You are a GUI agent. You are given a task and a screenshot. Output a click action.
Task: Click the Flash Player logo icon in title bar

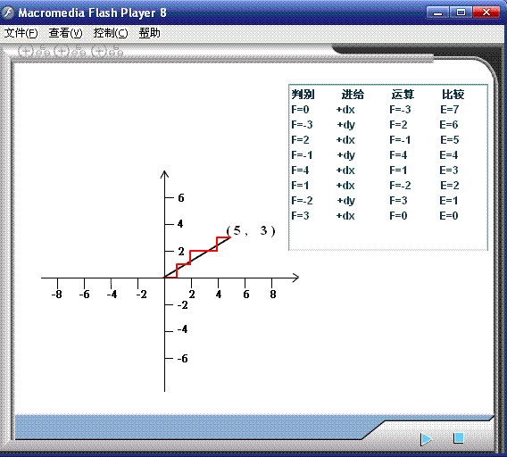tap(8, 12)
